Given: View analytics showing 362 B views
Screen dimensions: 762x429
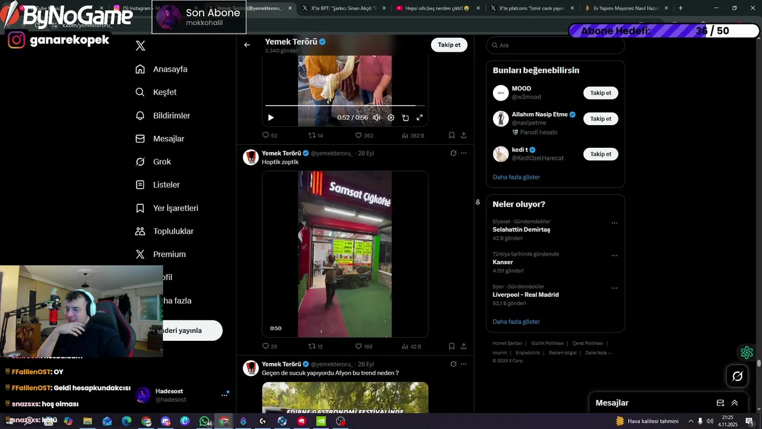Looking at the screenshot, I should click(x=413, y=135).
